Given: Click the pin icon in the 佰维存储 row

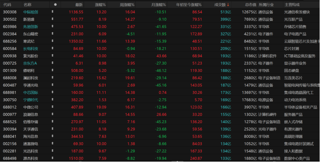Looking at the screenshot, I should tap(52, 122).
